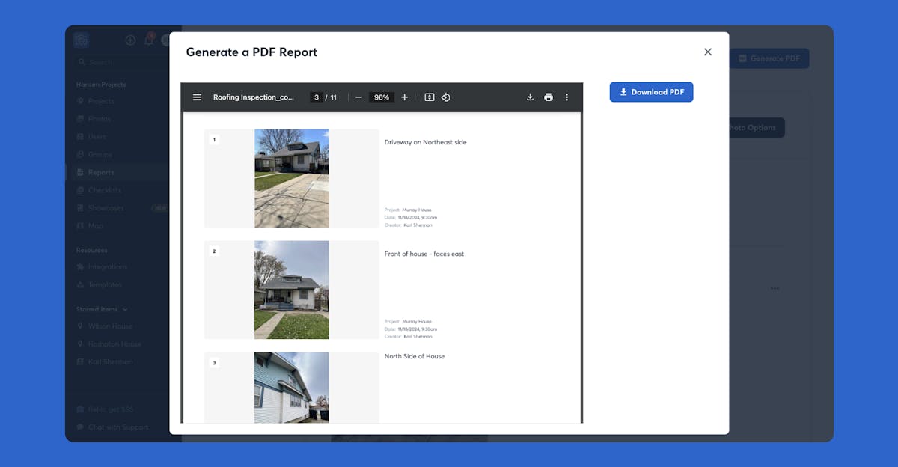This screenshot has height=467, width=898.
Task: Edit the page number field showing 3
Action: [x=317, y=97]
